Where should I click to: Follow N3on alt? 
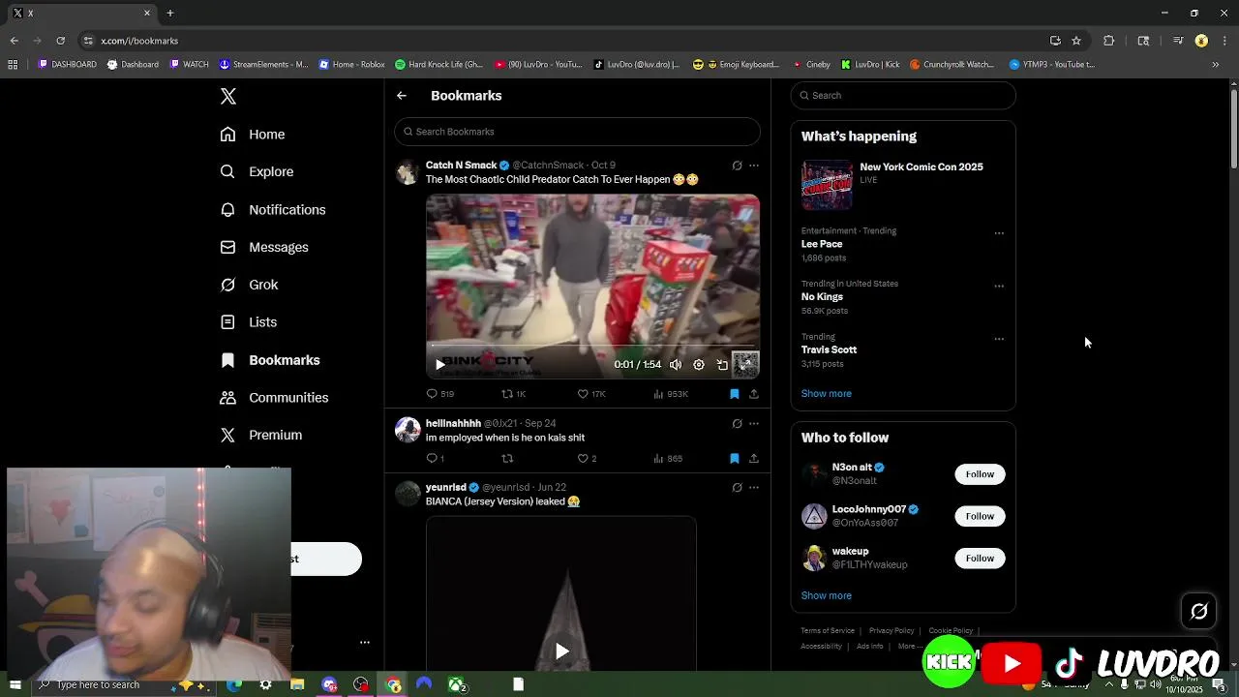pyautogui.click(x=980, y=474)
